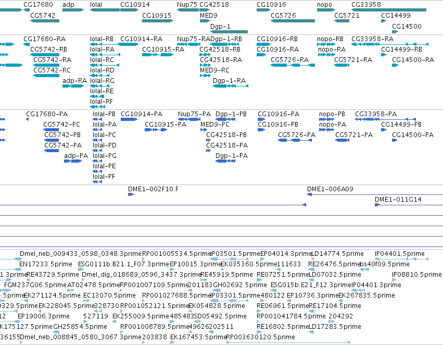
Task: Click the Dgp-1 gene arrow glyph
Action: 229,32
